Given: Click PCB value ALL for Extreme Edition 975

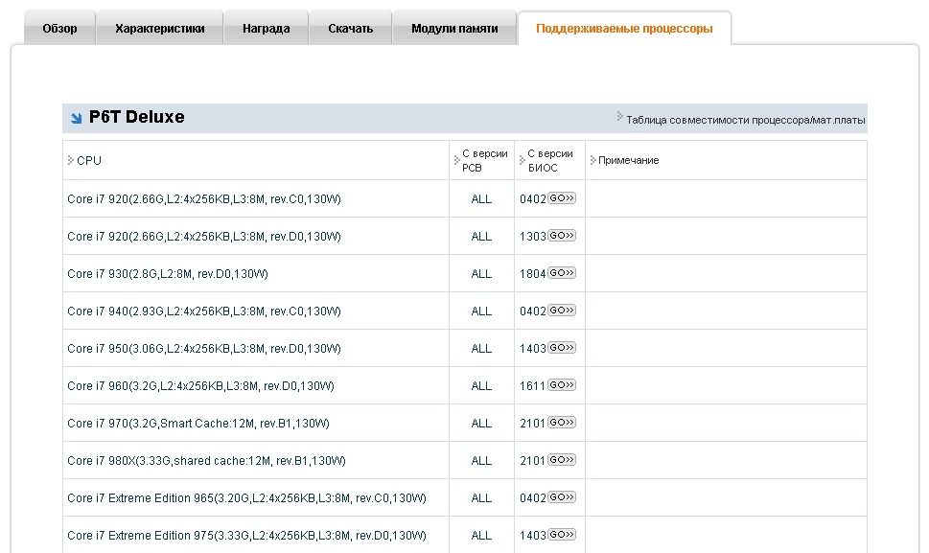Looking at the screenshot, I should click(x=481, y=535).
